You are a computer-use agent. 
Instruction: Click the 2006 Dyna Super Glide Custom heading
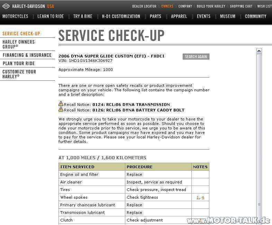click(x=111, y=56)
